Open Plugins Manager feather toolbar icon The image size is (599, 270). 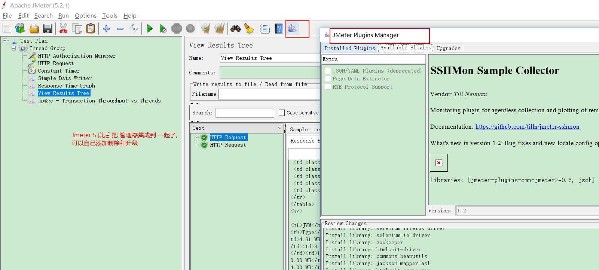pos(292,28)
